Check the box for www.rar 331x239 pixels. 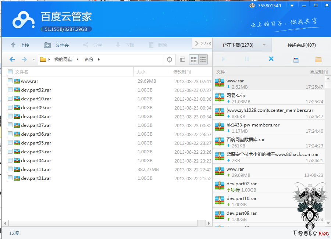10,81
